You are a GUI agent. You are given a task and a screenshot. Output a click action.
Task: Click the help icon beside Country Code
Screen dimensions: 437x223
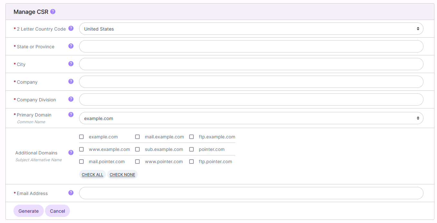coord(71,28)
